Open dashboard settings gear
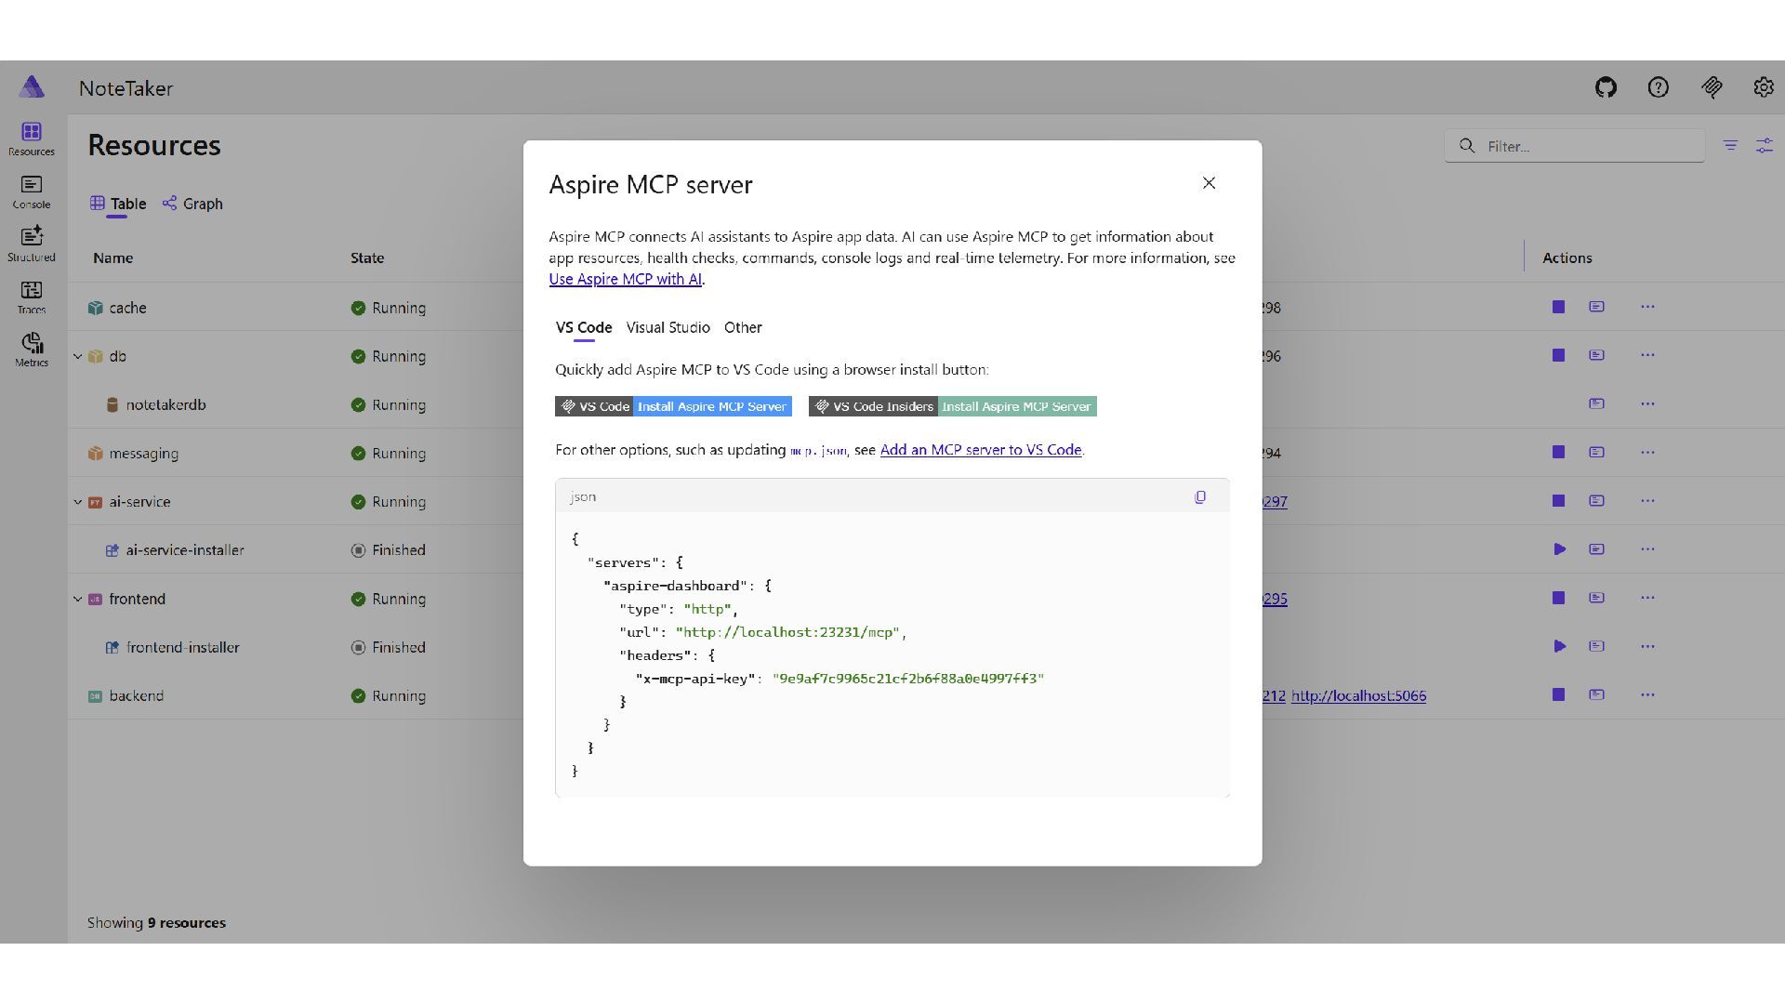Viewport: 1785px width, 1004px height. coord(1763,87)
